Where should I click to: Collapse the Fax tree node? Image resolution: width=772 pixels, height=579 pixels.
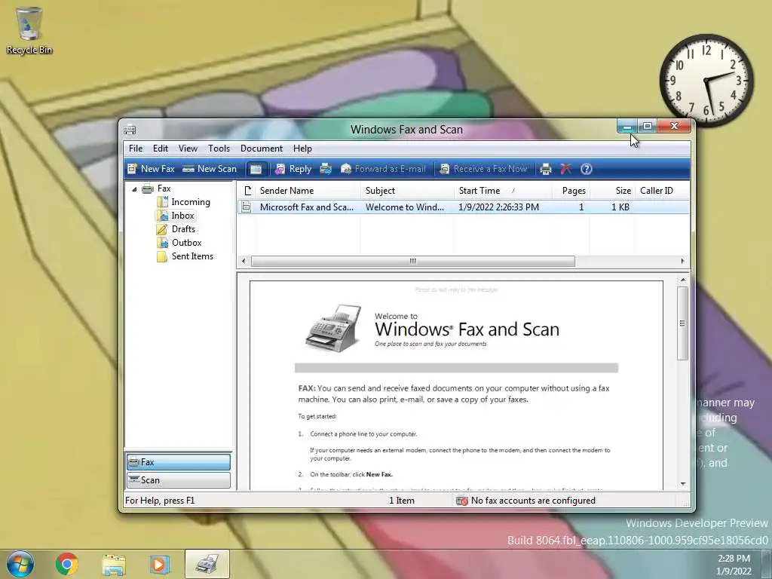click(134, 189)
